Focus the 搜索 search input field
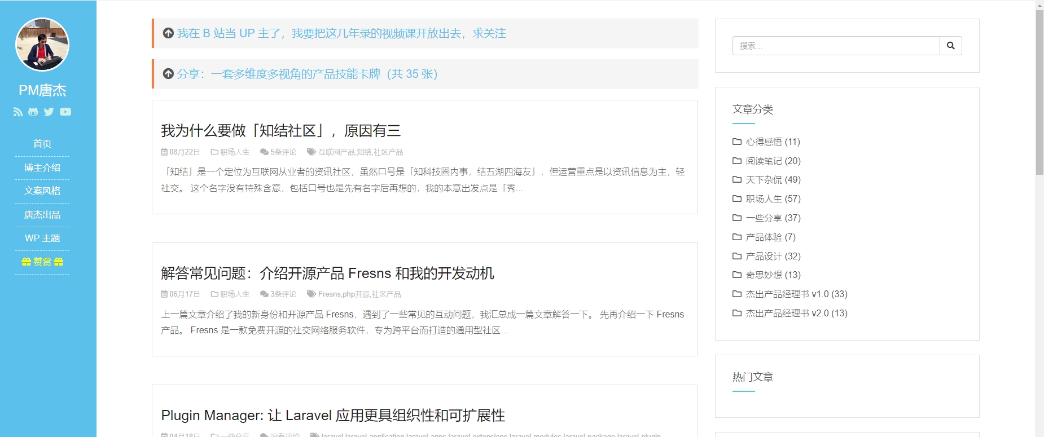Screen dimensions: 1044x437 [836, 46]
